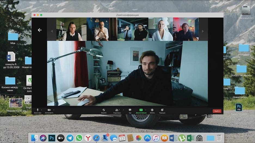Viewport: 255px width, 143px height.
Task: Start green Демонстрация screen share
Action: pyautogui.click(x=141, y=110)
